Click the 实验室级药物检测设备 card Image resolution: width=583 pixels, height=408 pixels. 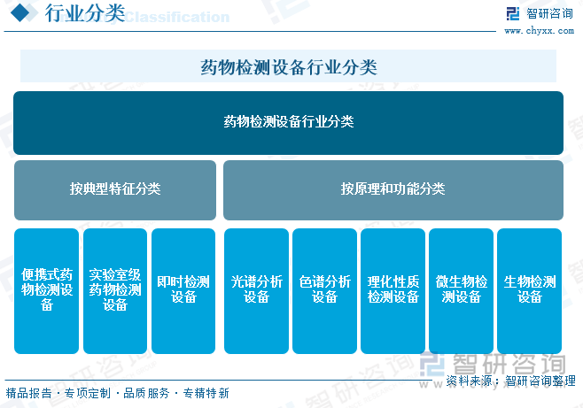click(x=115, y=291)
